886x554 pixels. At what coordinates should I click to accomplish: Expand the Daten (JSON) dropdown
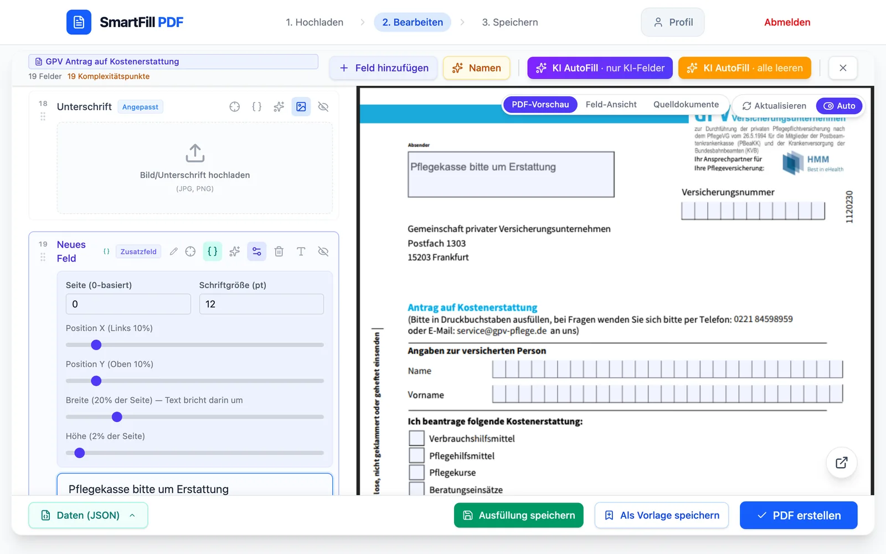(88, 515)
